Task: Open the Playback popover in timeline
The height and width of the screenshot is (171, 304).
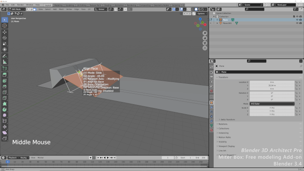Action: pyautogui.click(x=13, y=158)
